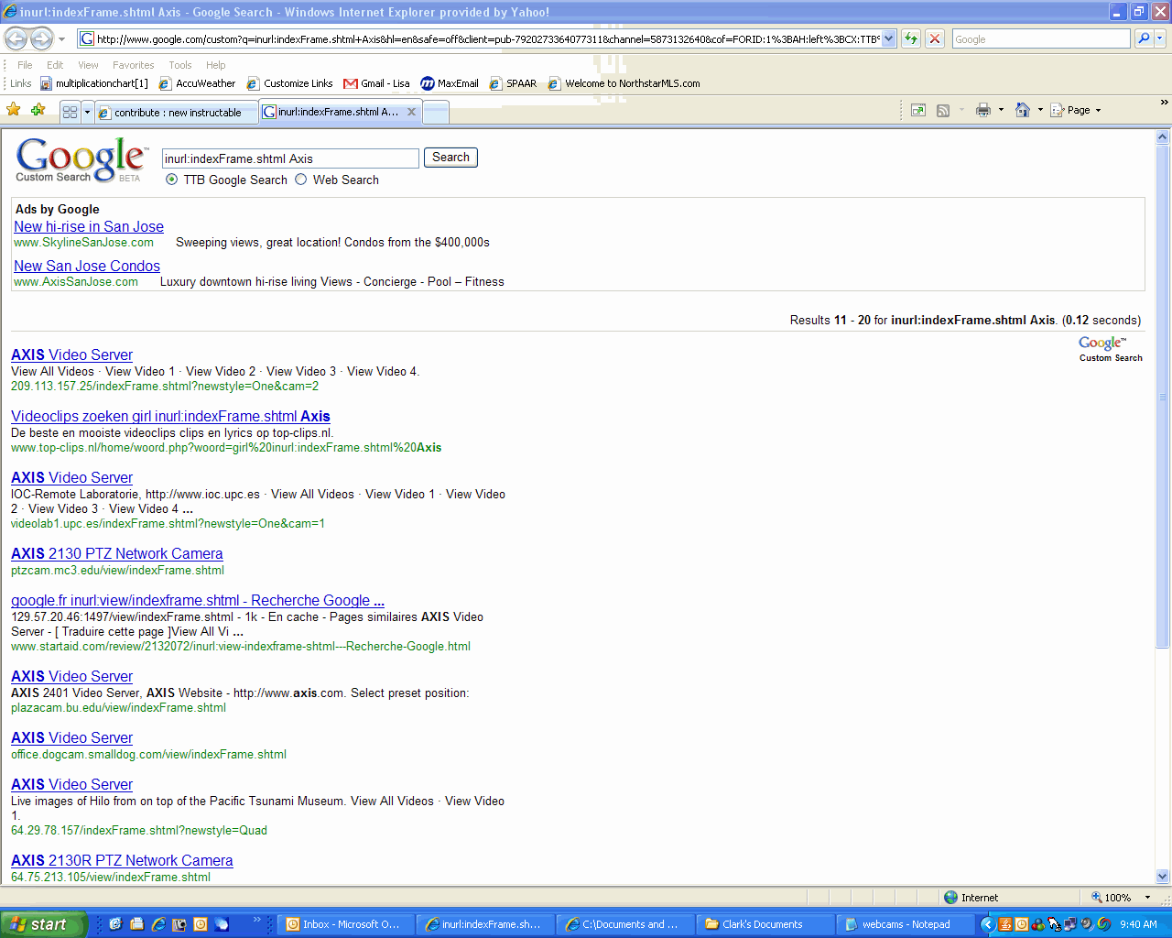
Task: Stop loading with the red X icon
Action: 935,38
